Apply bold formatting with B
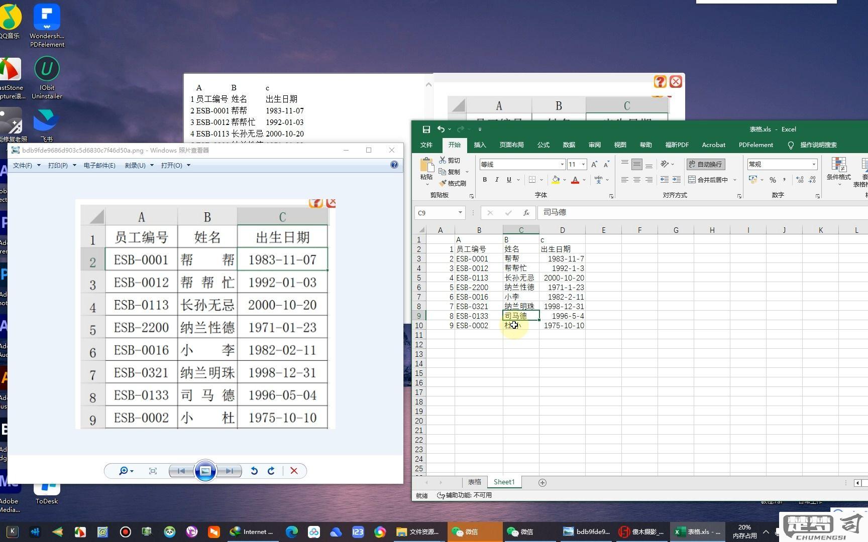The image size is (868, 542). [x=485, y=180]
